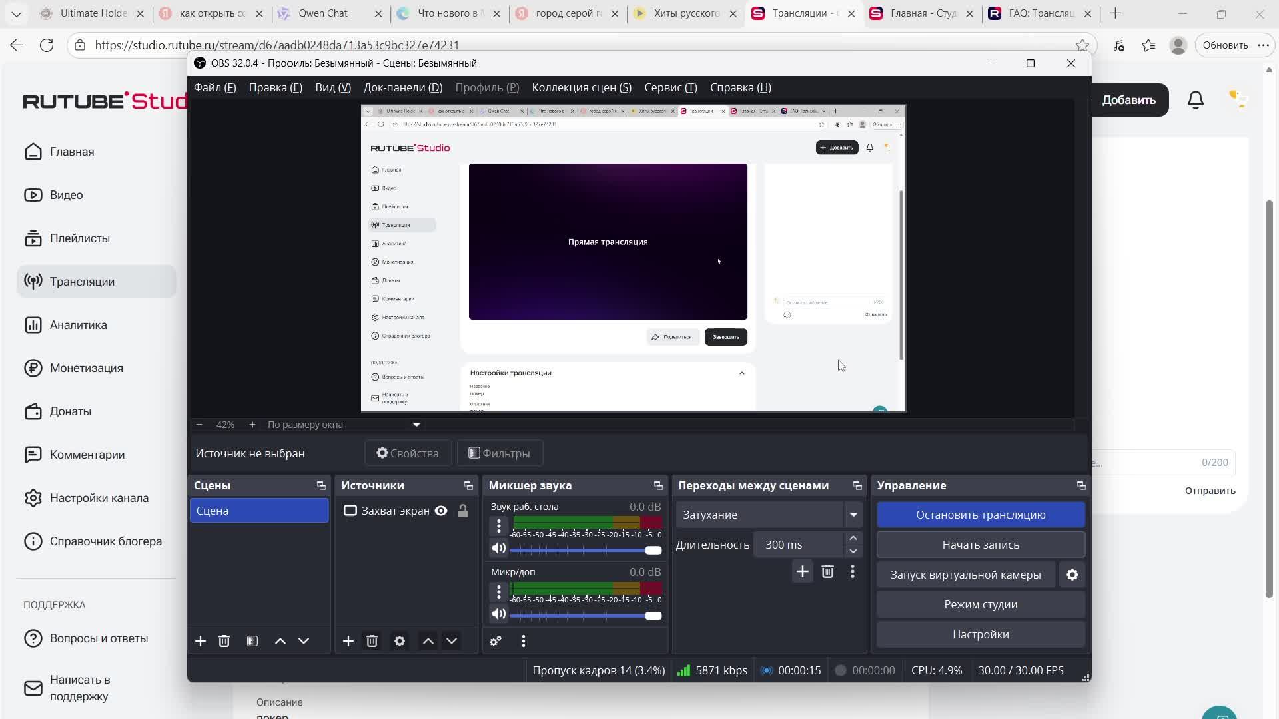Image resolution: width=1279 pixels, height=719 pixels.
Task: Hide the Захват экрана source
Action: (x=441, y=511)
